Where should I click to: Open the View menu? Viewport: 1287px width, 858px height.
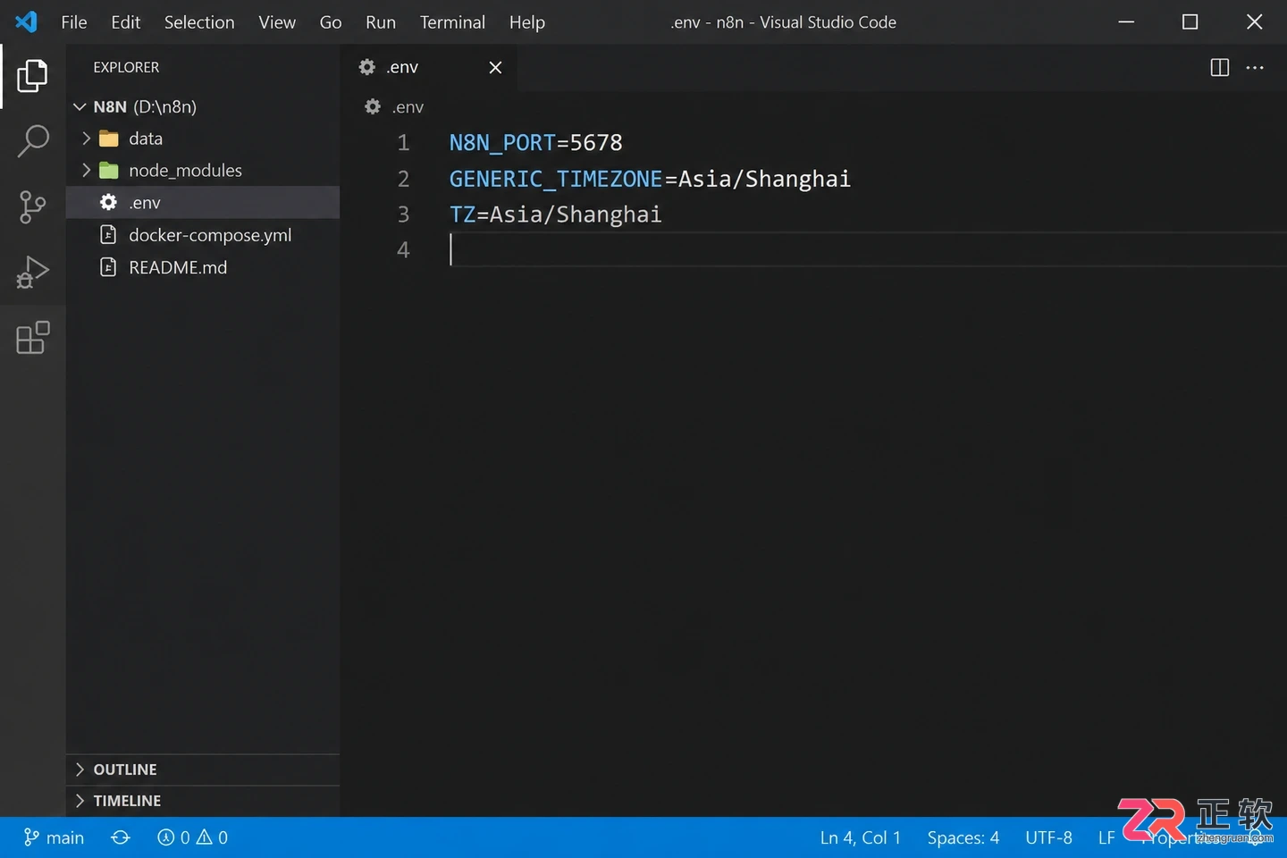point(277,22)
